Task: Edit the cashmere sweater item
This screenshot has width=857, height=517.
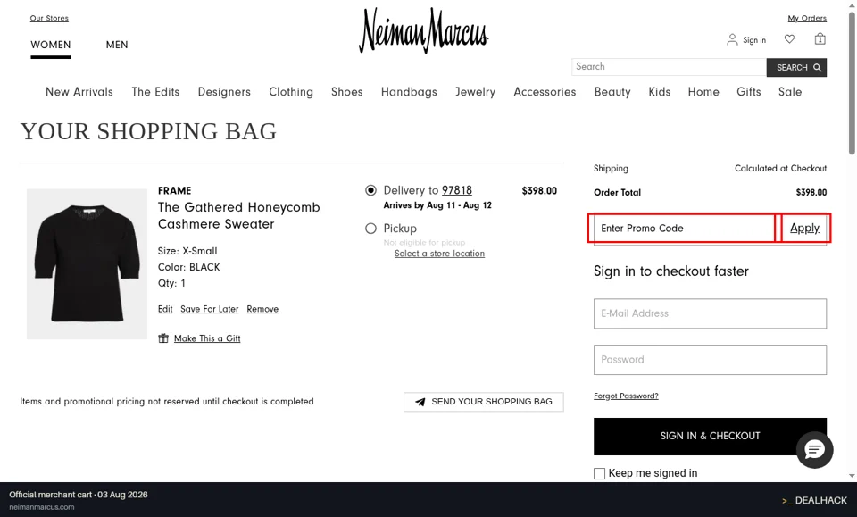Action: pos(165,309)
